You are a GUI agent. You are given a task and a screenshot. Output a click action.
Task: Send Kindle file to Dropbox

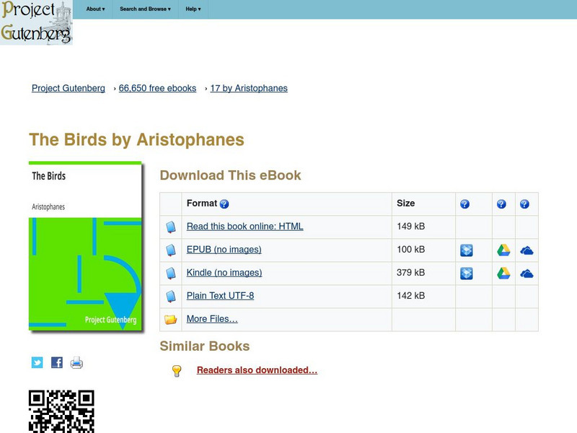coord(467,274)
